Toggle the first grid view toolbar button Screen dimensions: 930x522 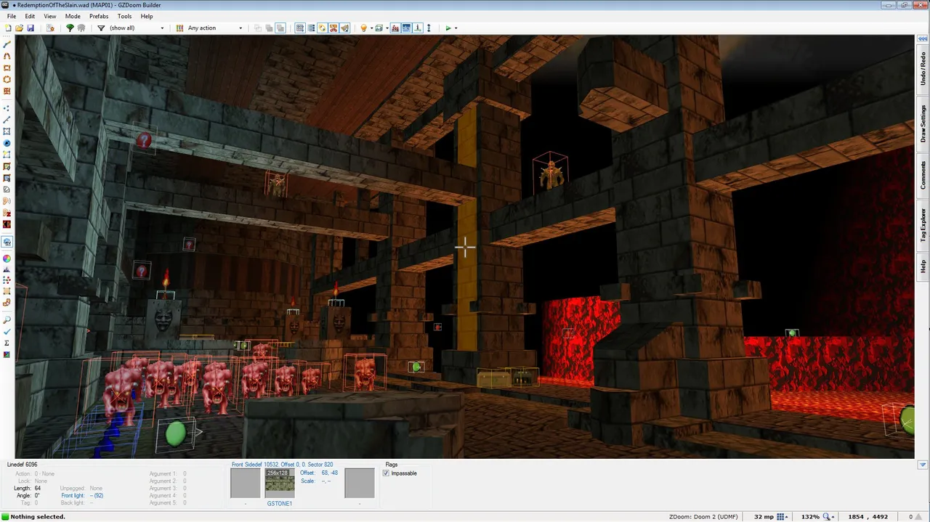[x=299, y=28]
